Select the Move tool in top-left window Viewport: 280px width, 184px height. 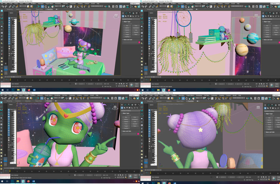coord(42,6)
